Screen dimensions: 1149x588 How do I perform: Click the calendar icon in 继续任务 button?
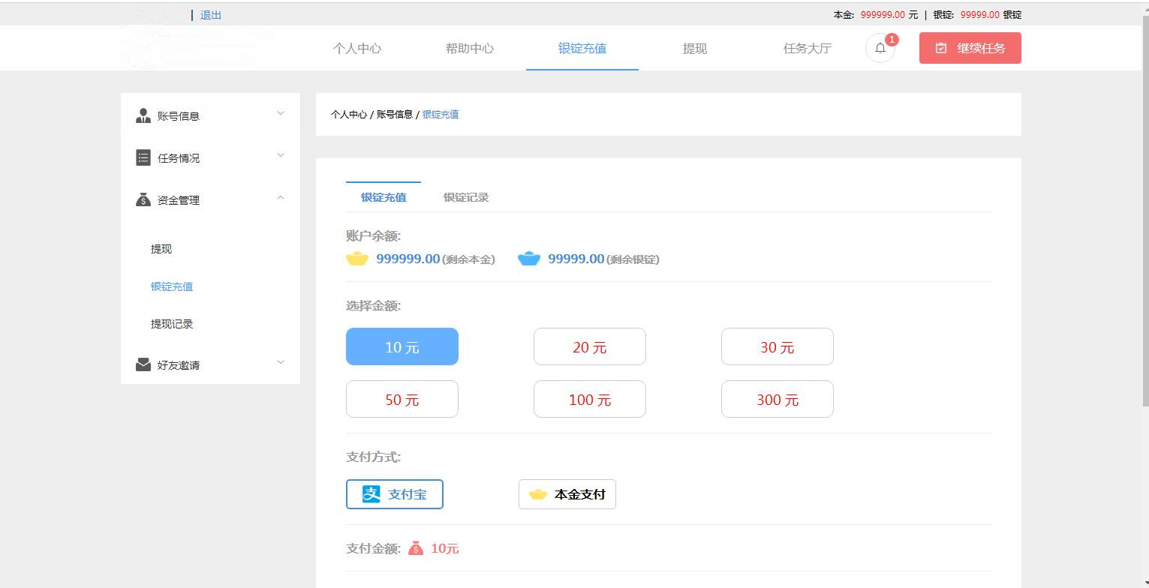(x=941, y=48)
